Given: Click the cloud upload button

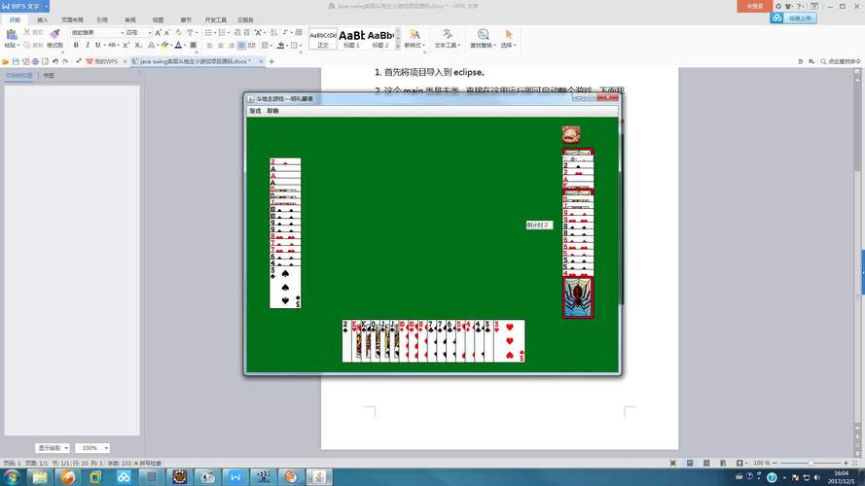Looking at the screenshot, I should 793,18.
